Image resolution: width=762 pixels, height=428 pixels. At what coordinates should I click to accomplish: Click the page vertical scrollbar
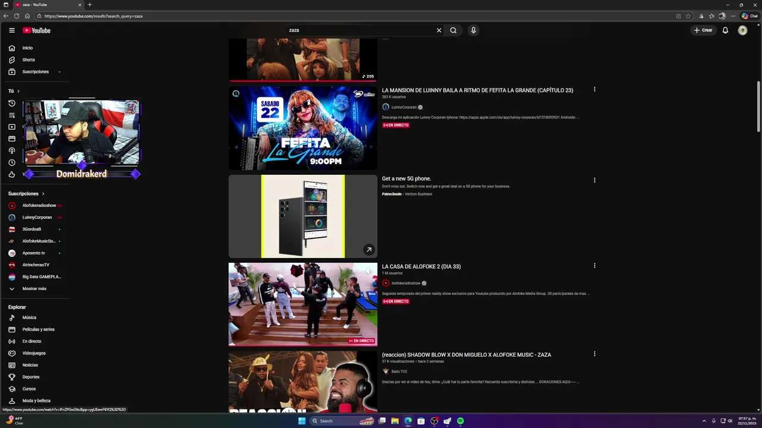[758, 107]
